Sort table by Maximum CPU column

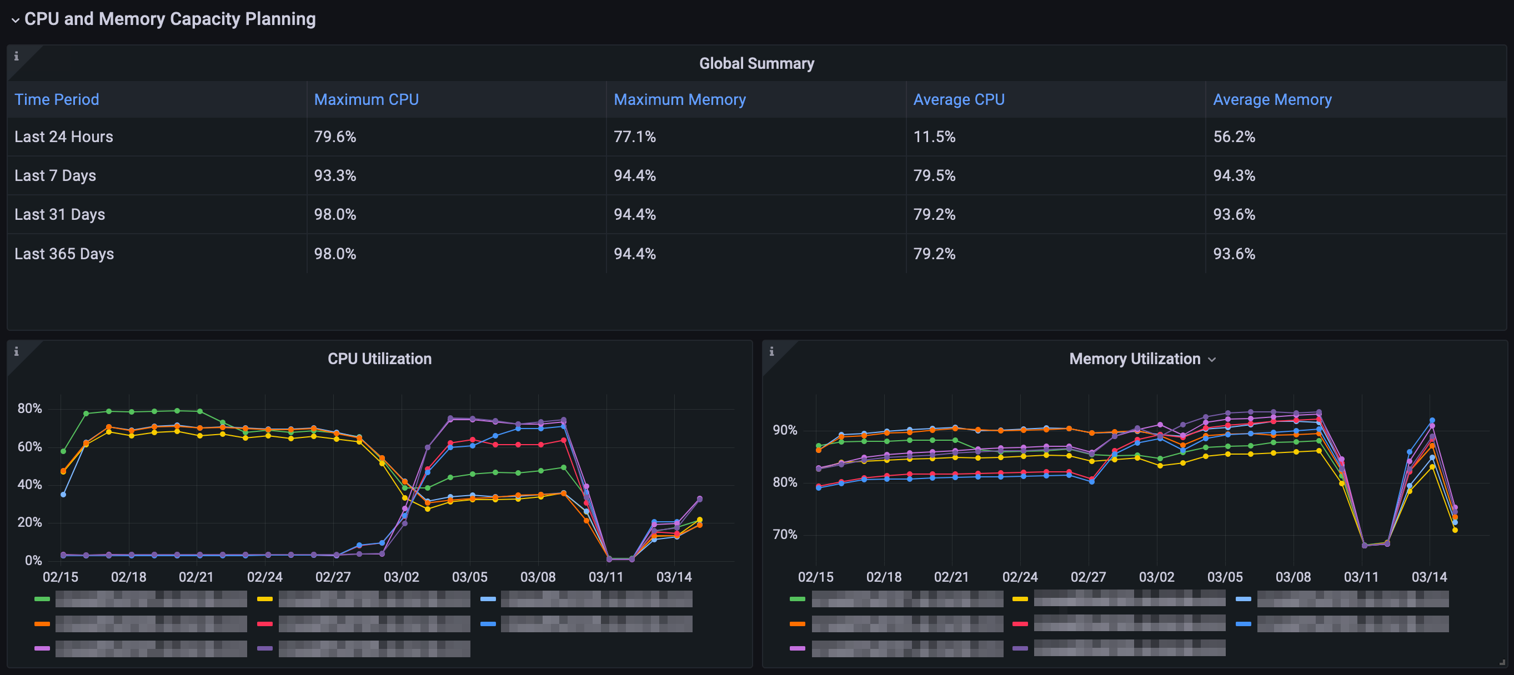tap(365, 99)
